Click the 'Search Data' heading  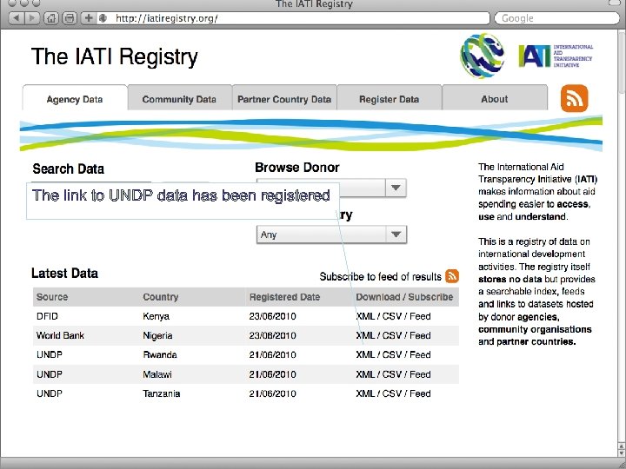click(69, 168)
